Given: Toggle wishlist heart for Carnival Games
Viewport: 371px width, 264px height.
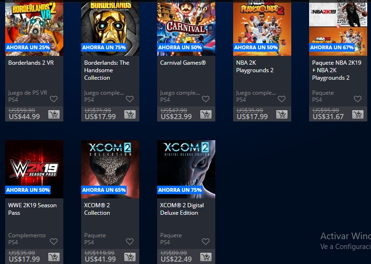Looking at the screenshot, I should click(x=205, y=99).
